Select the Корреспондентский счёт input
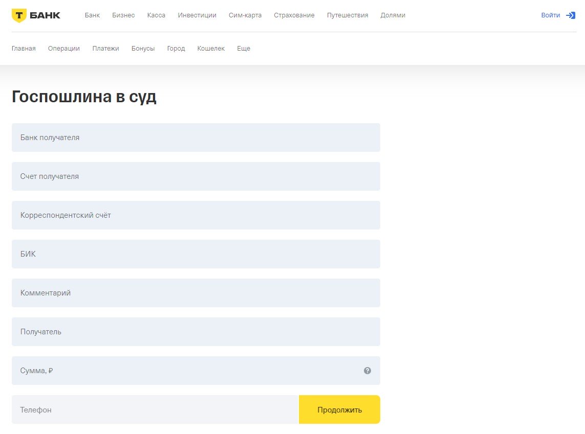The height and width of the screenshot is (434, 585). point(196,215)
